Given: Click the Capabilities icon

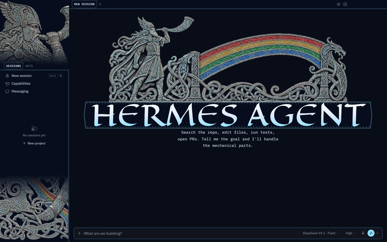Looking at the screenshot, I should click(x=7, y=84).
